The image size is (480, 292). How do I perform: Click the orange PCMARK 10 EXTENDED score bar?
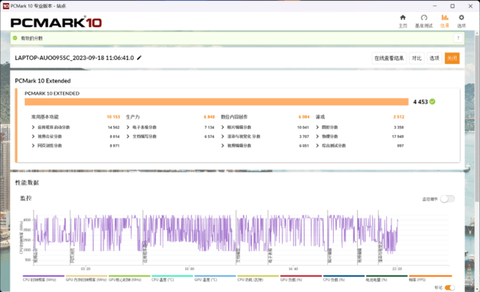click(x=217, y=102)
